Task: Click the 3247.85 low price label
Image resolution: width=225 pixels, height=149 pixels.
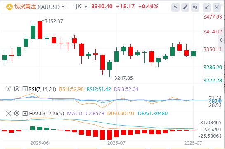Action: click(x=123, y=78)
